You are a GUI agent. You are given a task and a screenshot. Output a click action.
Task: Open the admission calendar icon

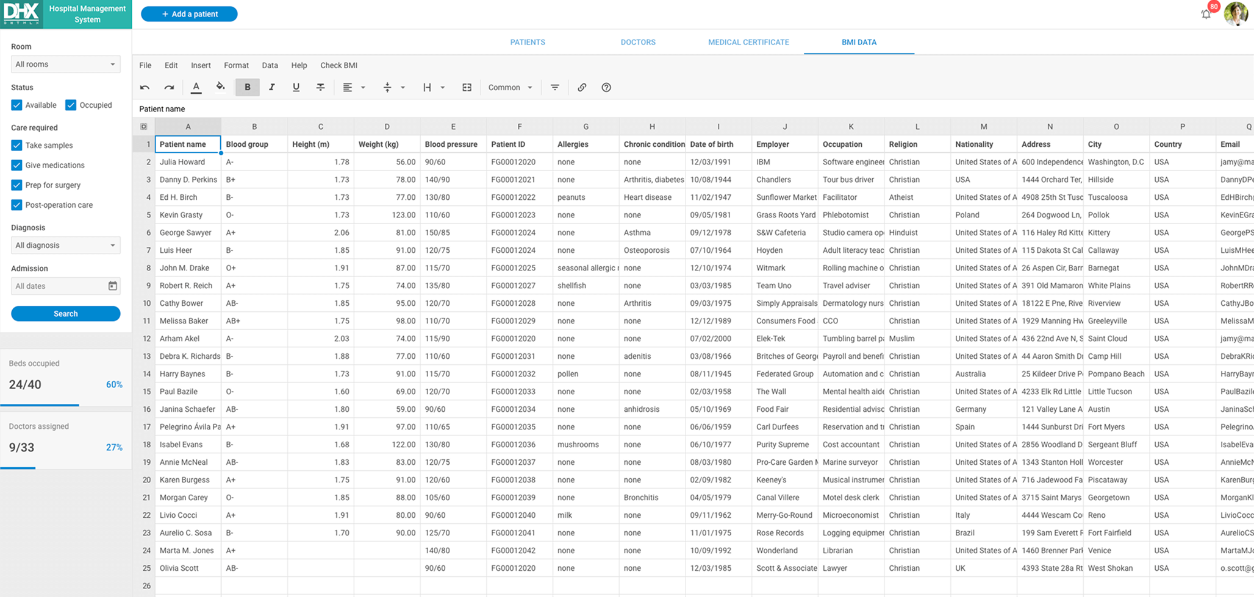point(113,286)
